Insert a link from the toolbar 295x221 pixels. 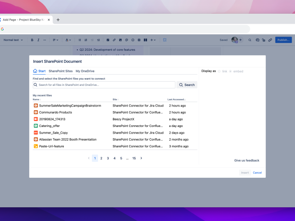click(x=114, y=40)
